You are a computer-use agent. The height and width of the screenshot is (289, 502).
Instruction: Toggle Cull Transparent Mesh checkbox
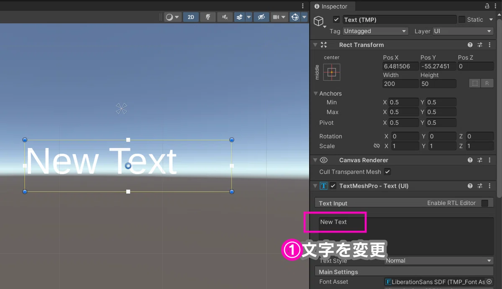click(x=387, y=172)
